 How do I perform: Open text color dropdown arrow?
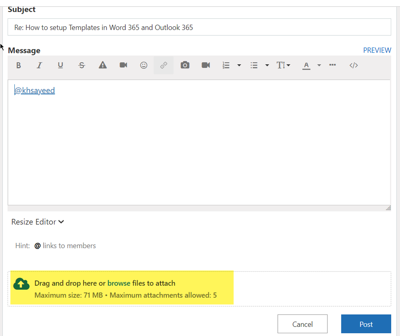pyautogui.click(x=319, y=65)
